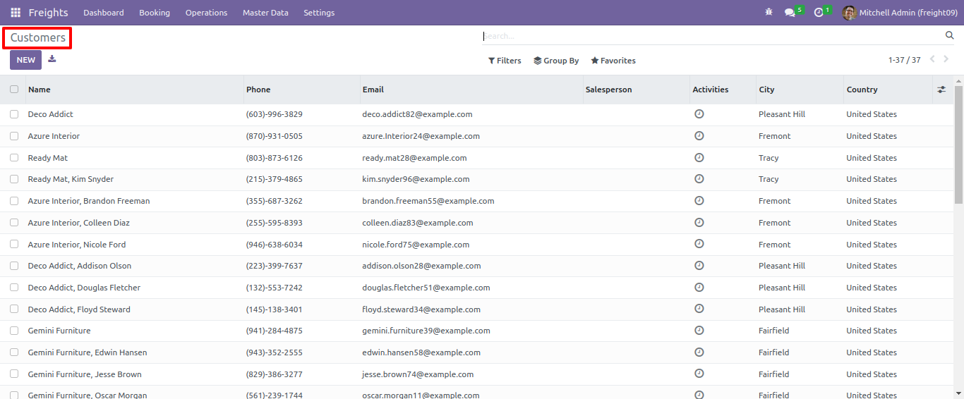964x399 pixels.
Task: Click the NEW button
Action: 25,60
